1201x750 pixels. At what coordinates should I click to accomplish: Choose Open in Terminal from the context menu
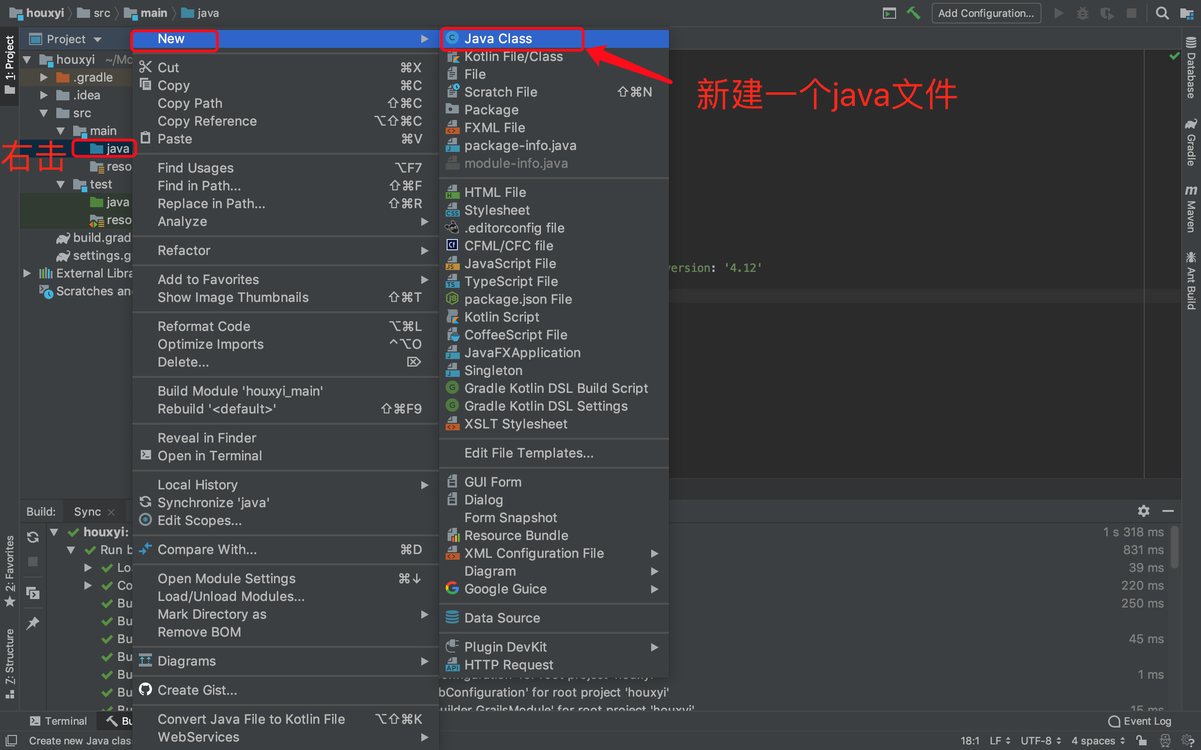point(209,456)
